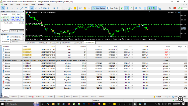The width and height of the screenshot is (188, 106).
Task: Open Windows Start menu
Action: 2,104
